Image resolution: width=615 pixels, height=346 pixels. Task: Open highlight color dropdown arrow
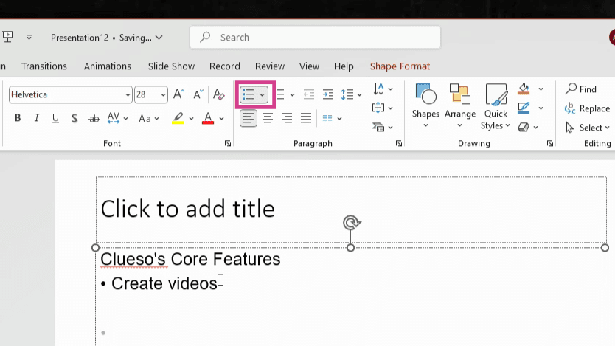click(192, 119)
